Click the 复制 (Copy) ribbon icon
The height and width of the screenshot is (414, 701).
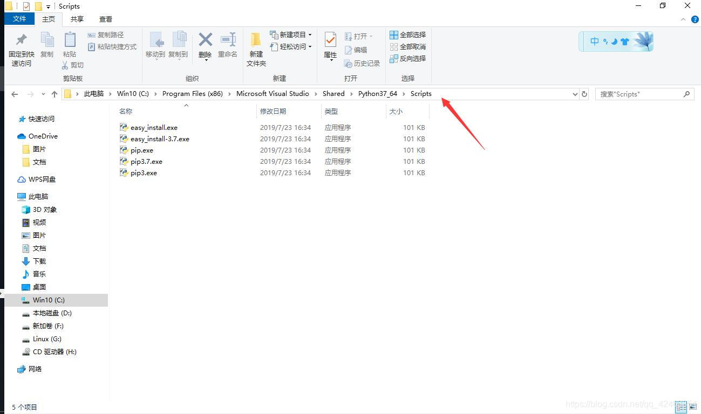(x=47, y=46)
